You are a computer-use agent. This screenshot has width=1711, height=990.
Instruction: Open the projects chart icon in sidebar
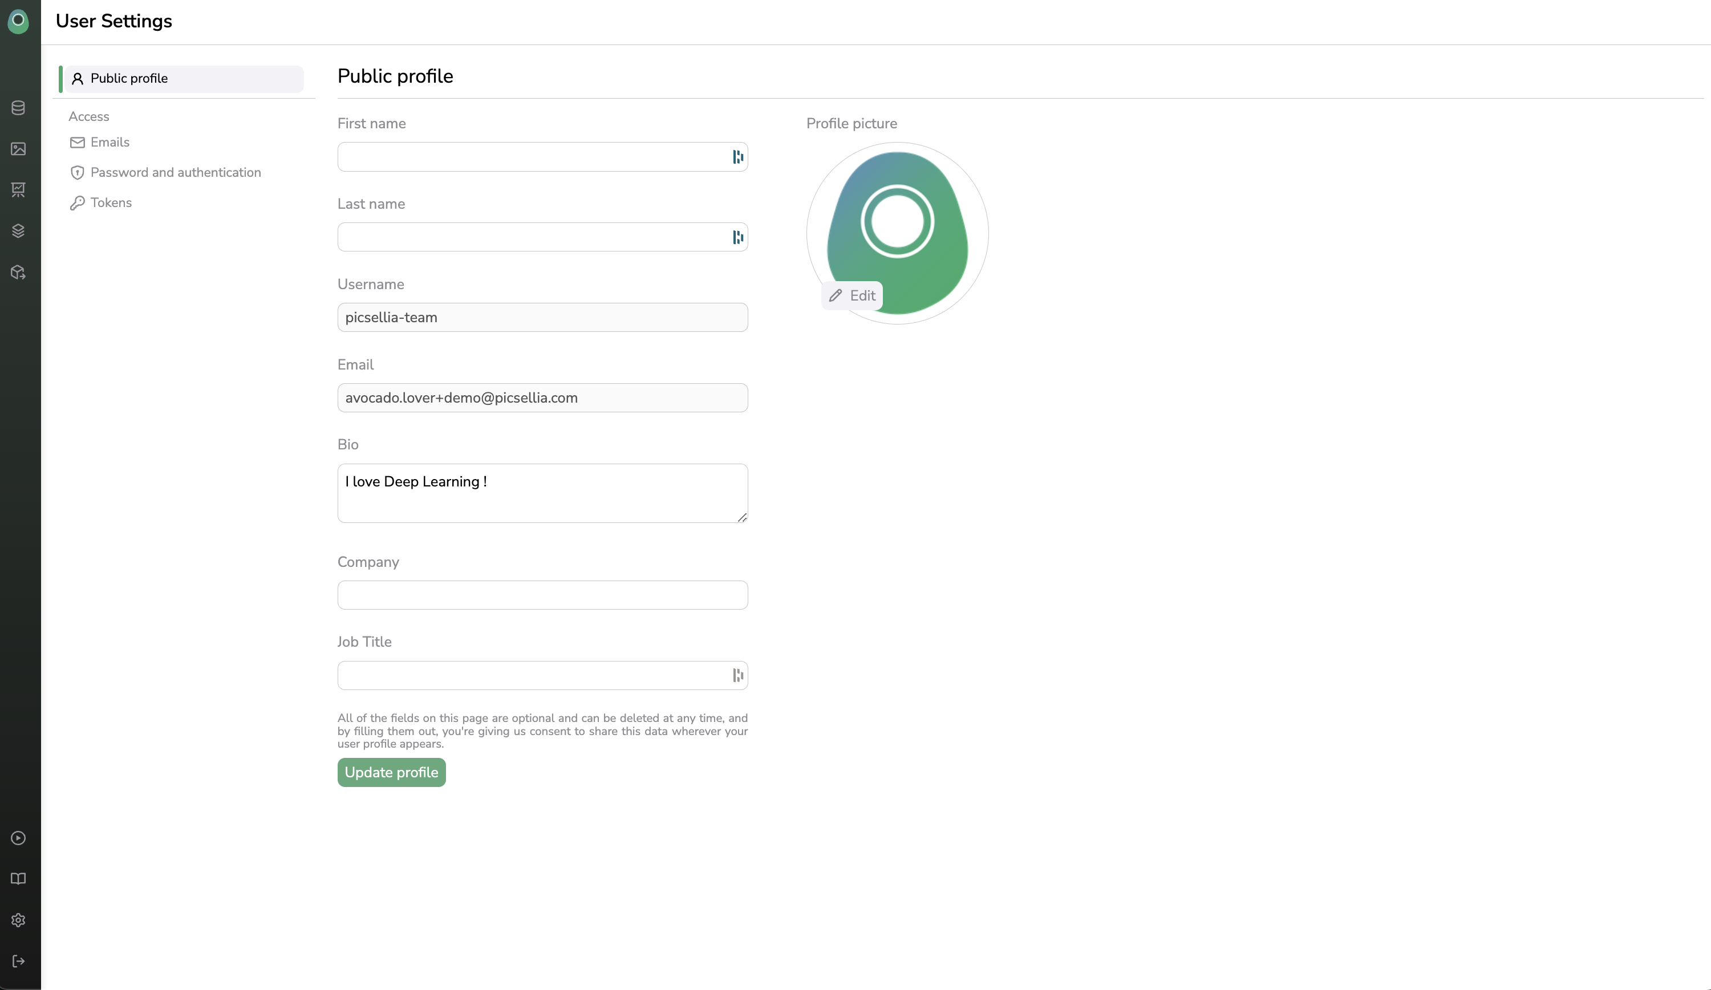(x=18, y=189)
